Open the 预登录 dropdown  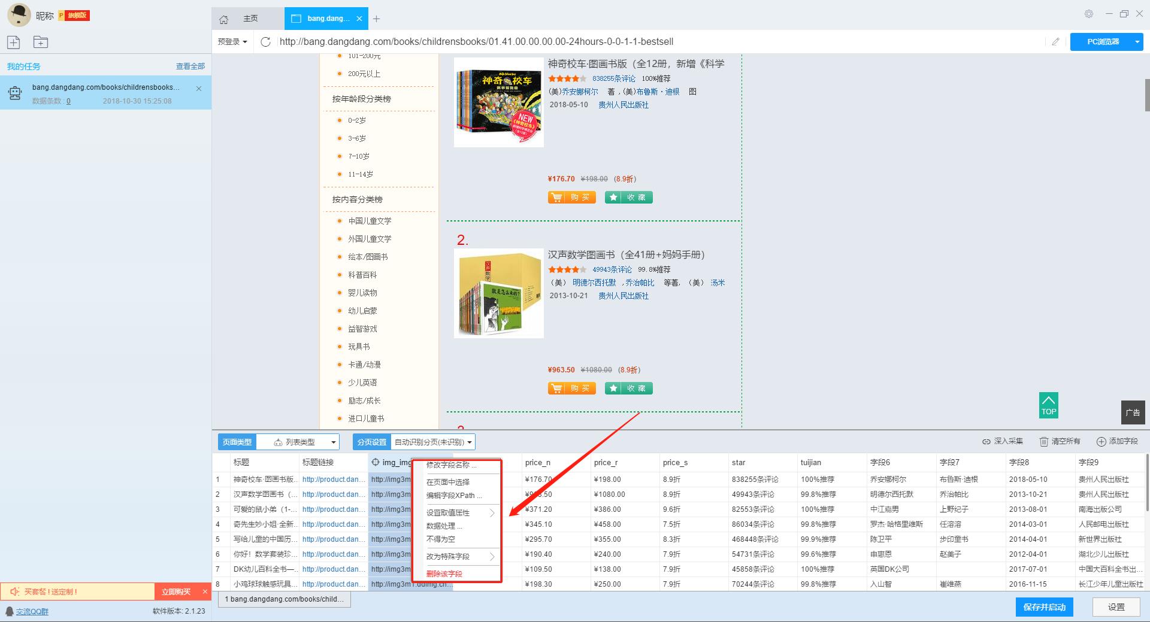232,42
